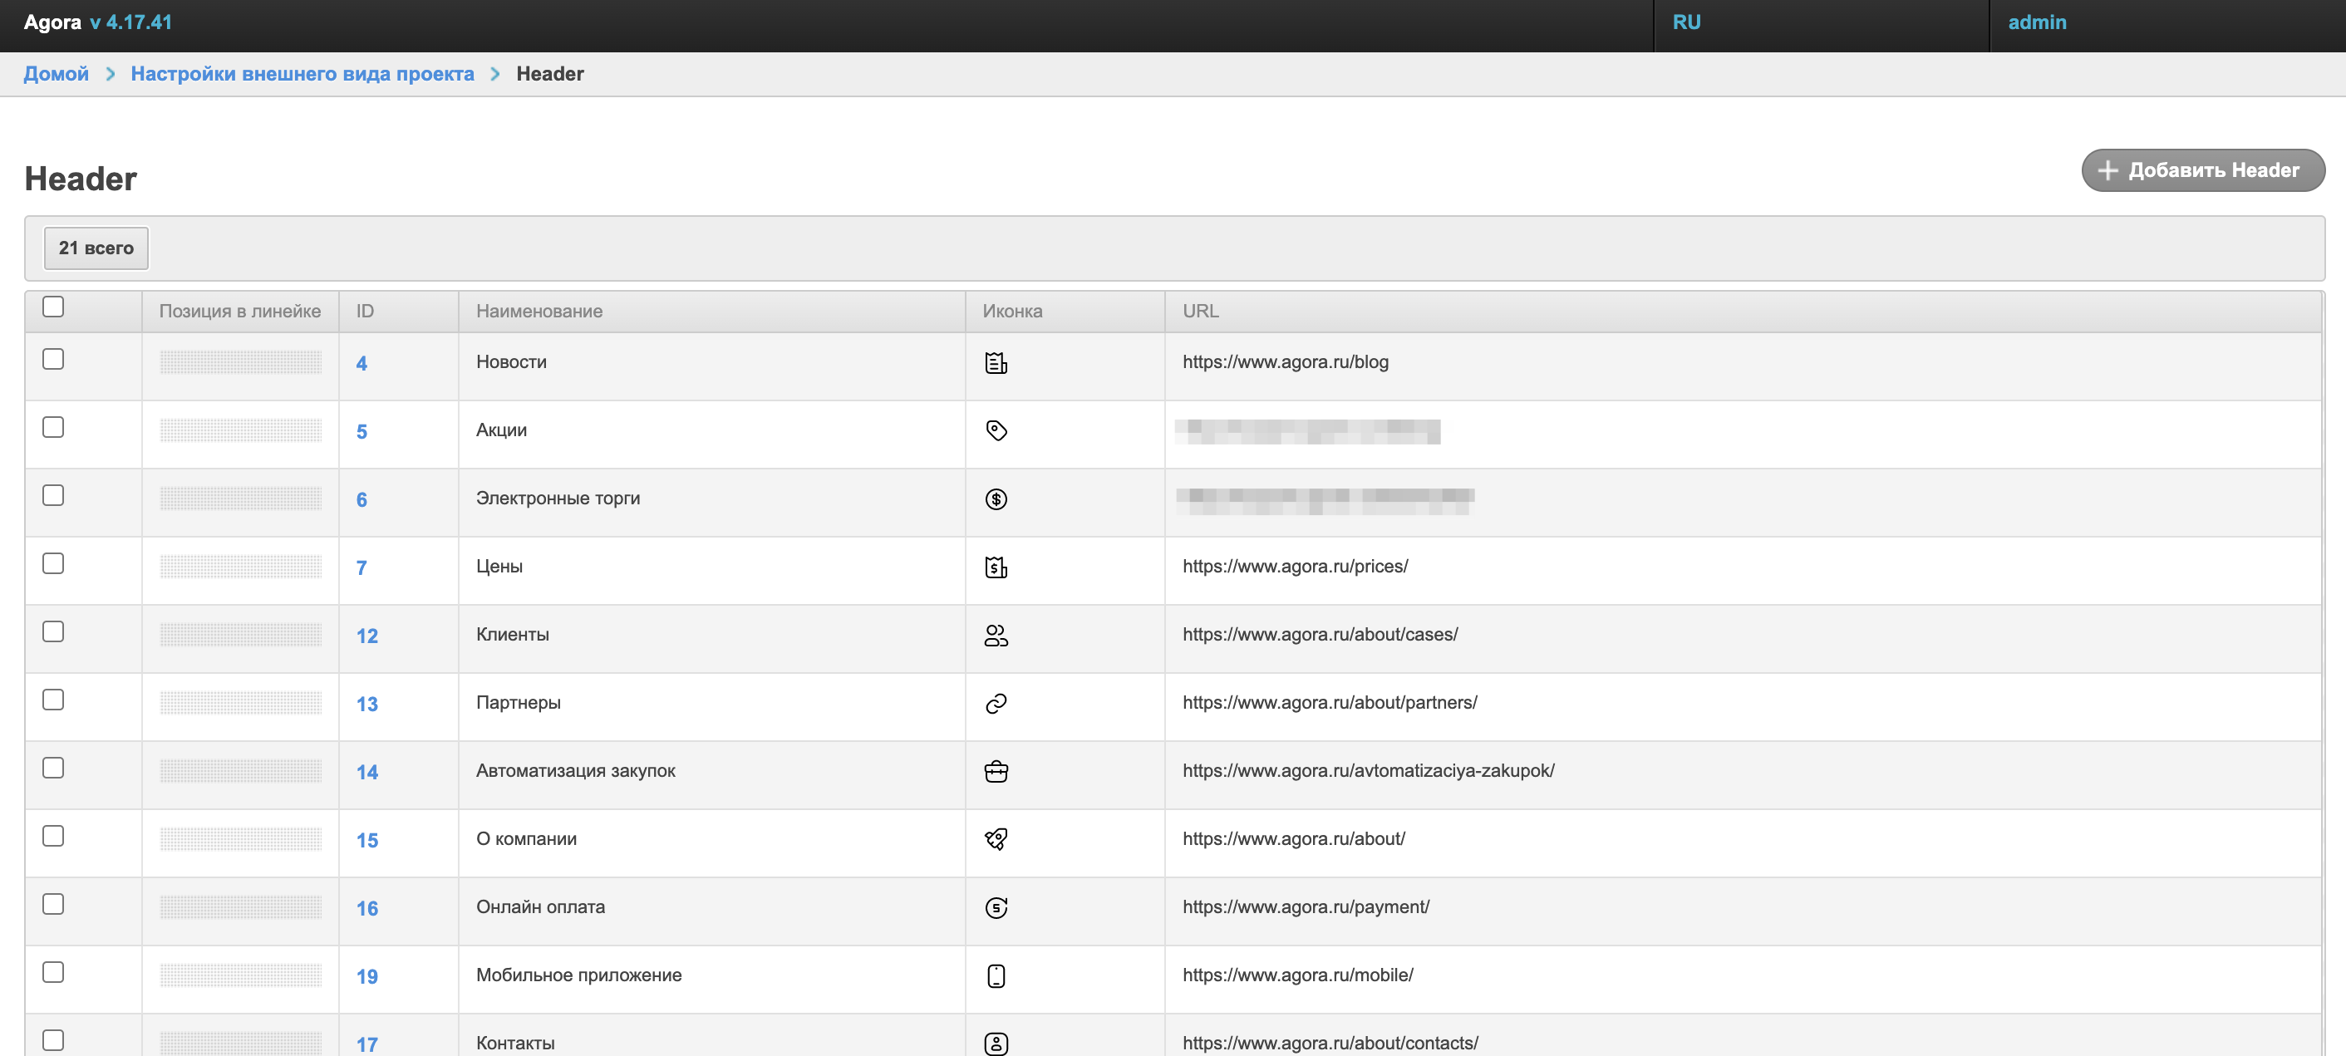Tick the checkbox beside Цены row
The image size is (2346, 1056).
pos(54,563)
